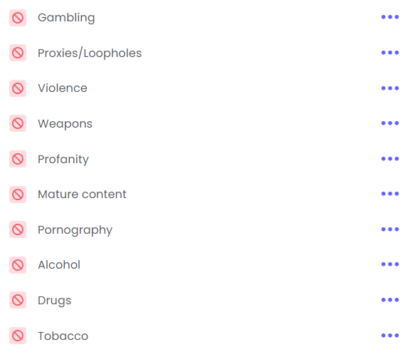The width and height of the screenshot is (410, 357).
Task: Click the block icon beside Pornography
Action: point(18,229)
